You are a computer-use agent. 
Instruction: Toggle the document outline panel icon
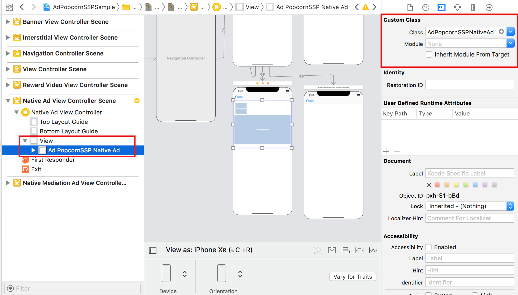(x=153, y=250)
